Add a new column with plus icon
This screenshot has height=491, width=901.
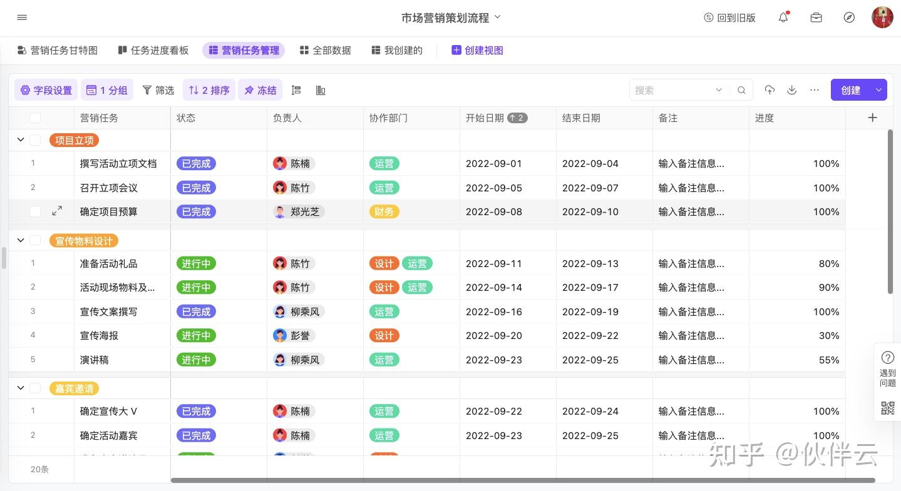point(872,118)
